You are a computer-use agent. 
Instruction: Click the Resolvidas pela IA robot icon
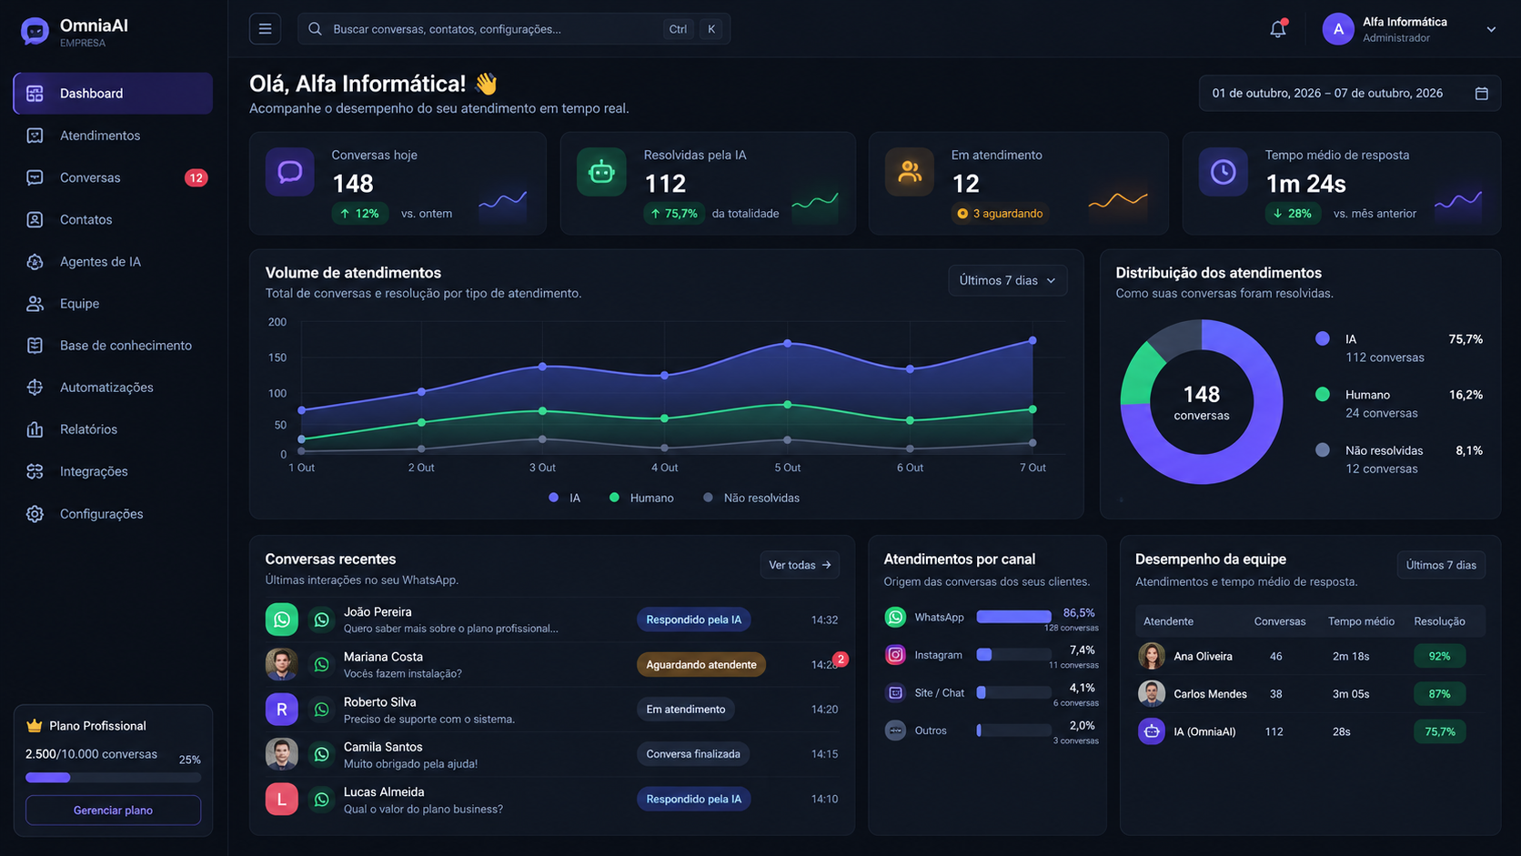point(601,172)
